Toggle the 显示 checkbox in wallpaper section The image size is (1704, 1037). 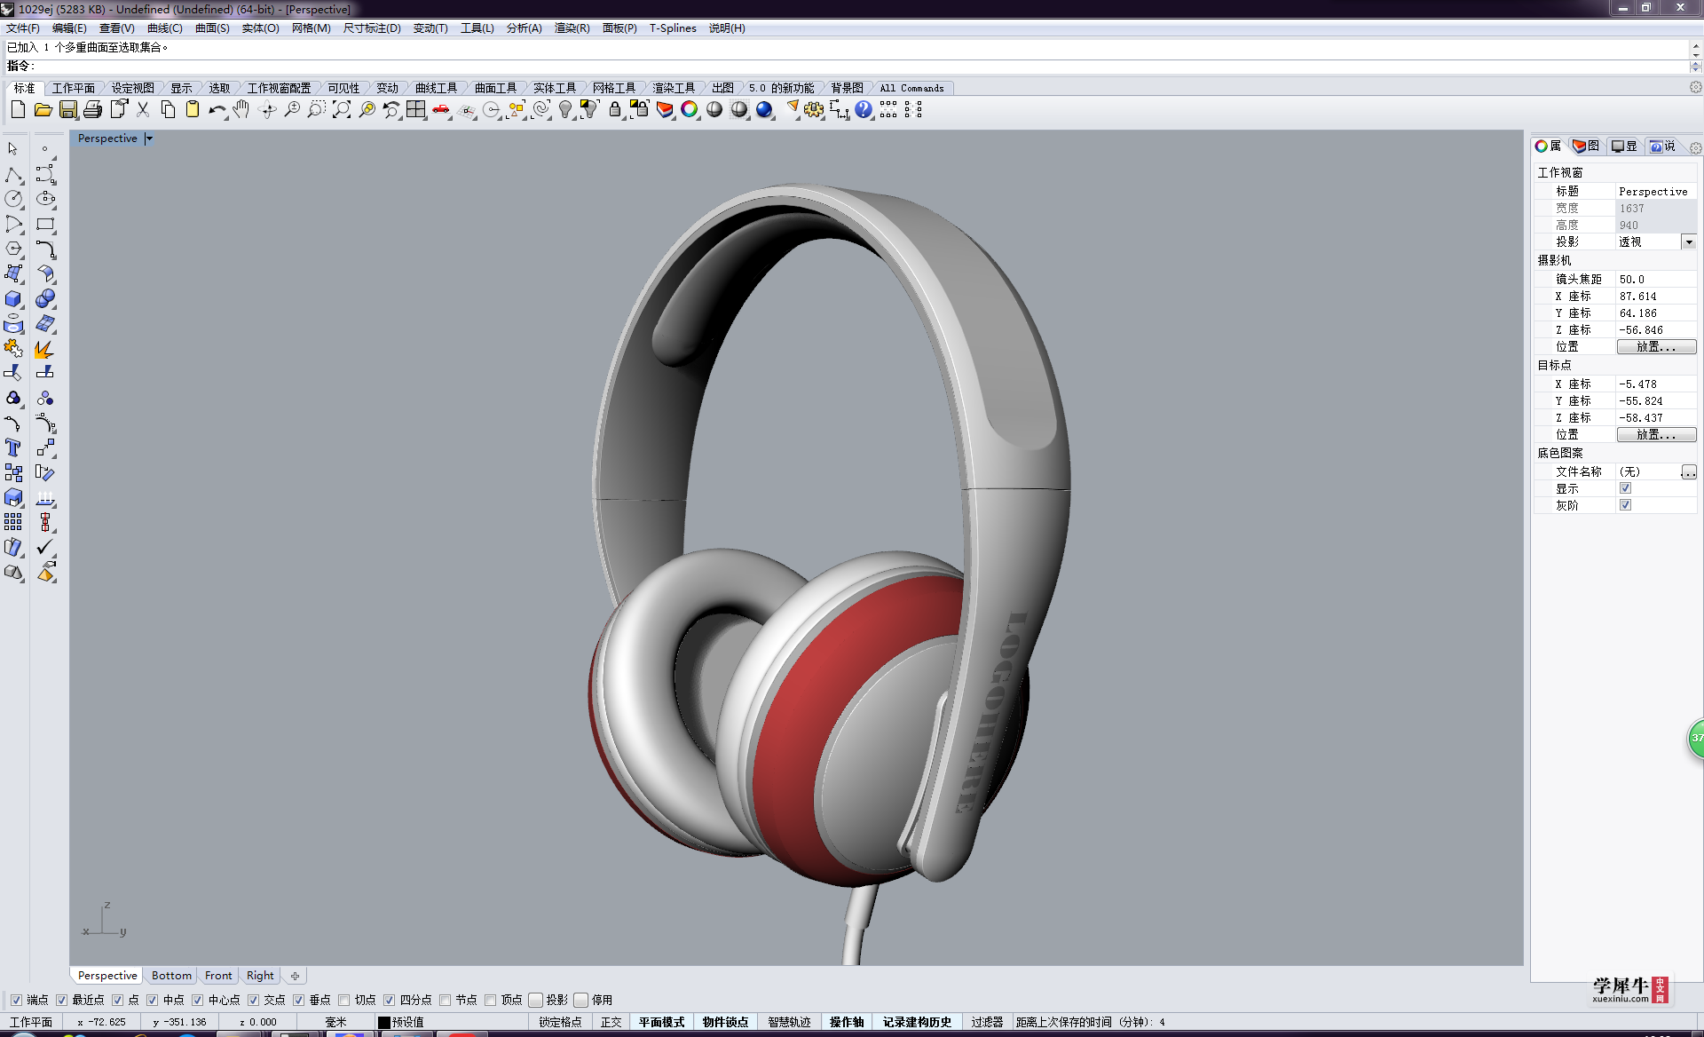(x=1625, y=488)
